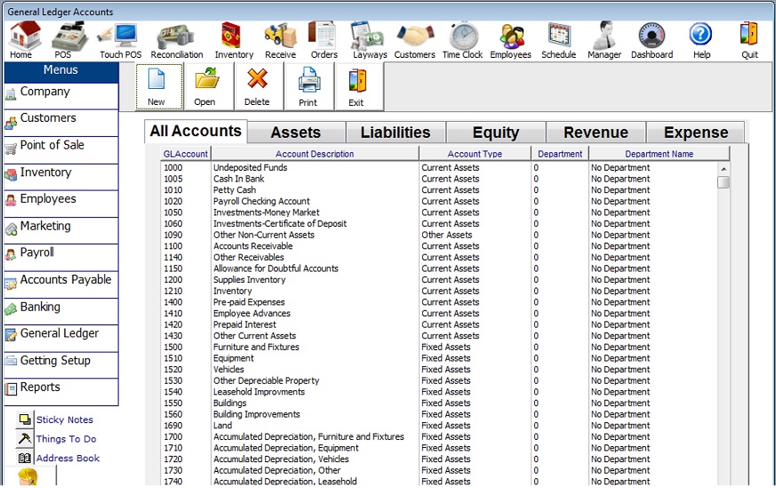This screenshot has width=776, height=488.
Task: Open the Help question mark icon
Action: 700,40
